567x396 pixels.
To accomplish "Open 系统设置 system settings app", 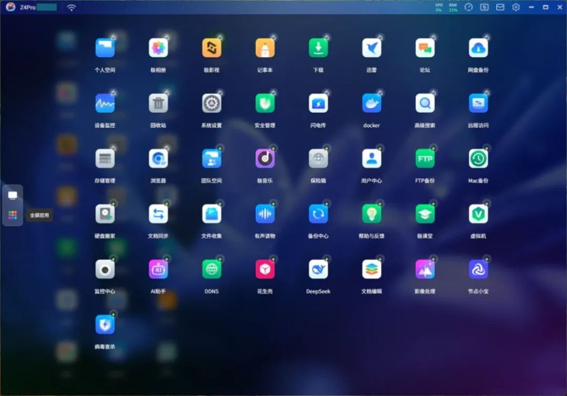I will pyautogui.click(x=211, y=103).
